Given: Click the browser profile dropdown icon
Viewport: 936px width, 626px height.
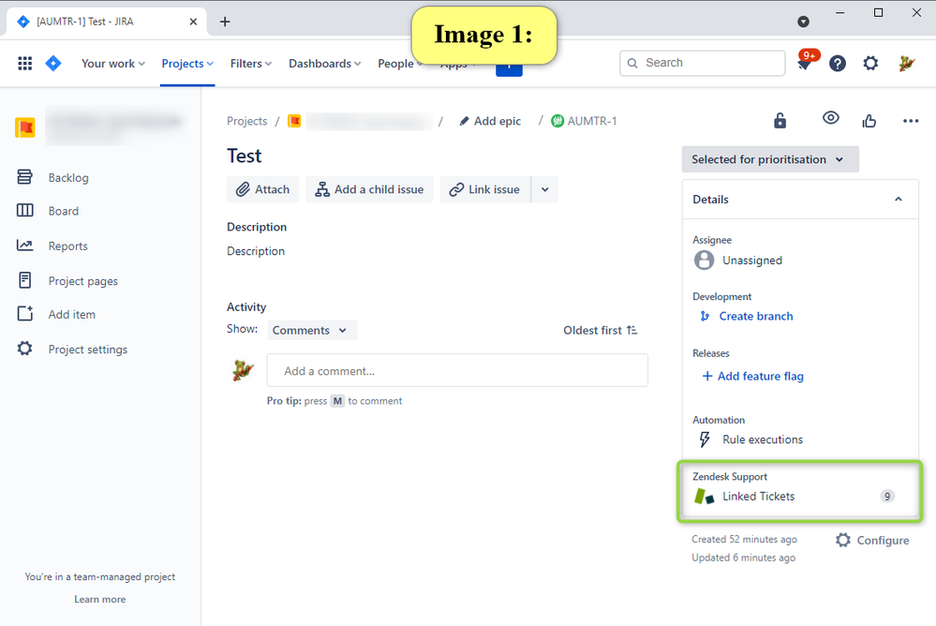Looking at the screenshot, I should click(804, 22).
